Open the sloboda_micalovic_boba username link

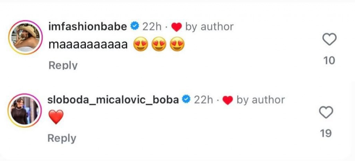point(113,100)
